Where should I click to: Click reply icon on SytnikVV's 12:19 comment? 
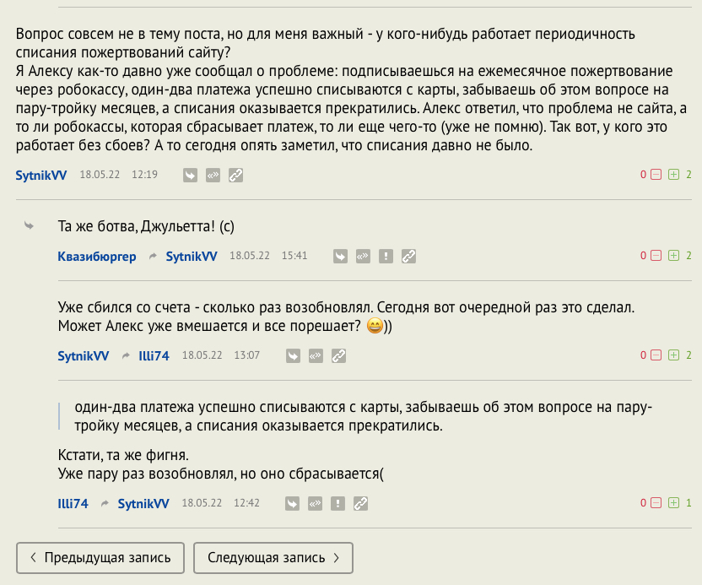[x=191, y=176]
